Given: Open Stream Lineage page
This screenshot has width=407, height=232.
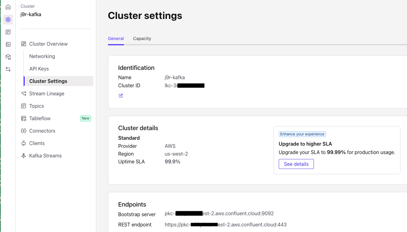Looking at the screenshot, I should click(x=47, y=93).
